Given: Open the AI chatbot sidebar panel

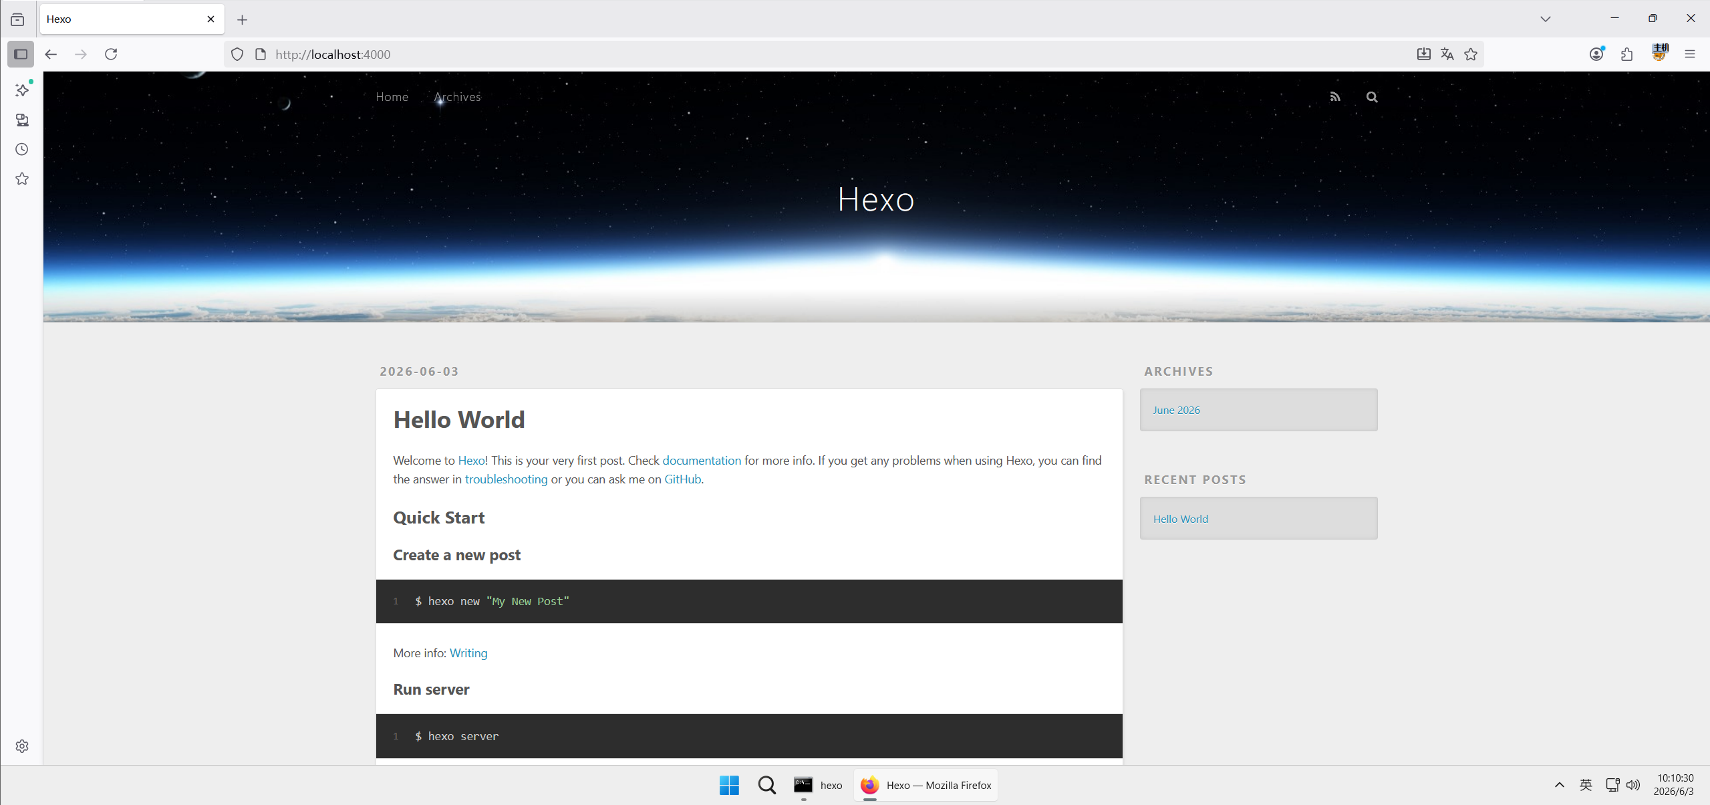Looking at the screenshot, I should (x=22, y=90).
